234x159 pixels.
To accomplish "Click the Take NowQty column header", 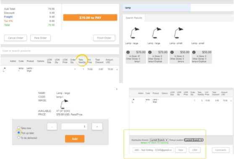I will pos(82,61).
